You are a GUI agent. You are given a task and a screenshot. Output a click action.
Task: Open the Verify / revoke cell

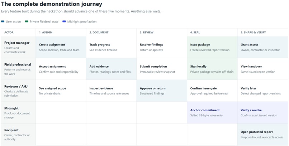tap(262, 112)
